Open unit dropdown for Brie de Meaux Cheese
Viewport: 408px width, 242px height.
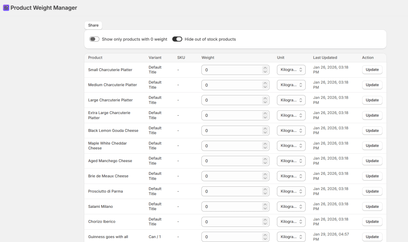[x=291, y=176]
